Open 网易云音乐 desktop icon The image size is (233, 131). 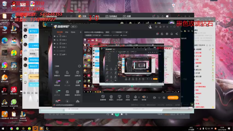coord(14,91)
